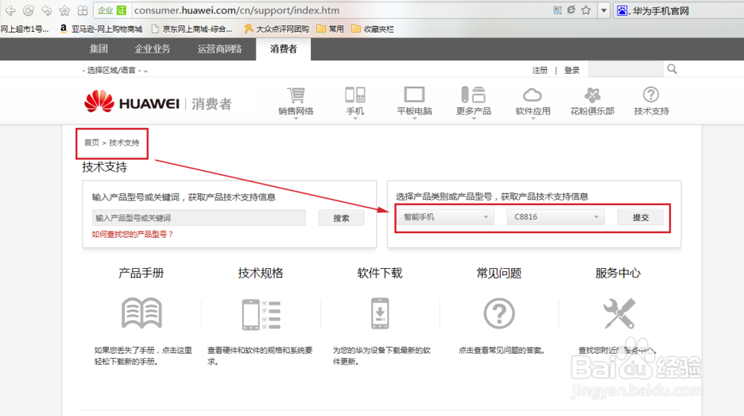
Task: Open 软件应用 cloud icon menu
Action: pyautogui.click(x=533, y=101)
